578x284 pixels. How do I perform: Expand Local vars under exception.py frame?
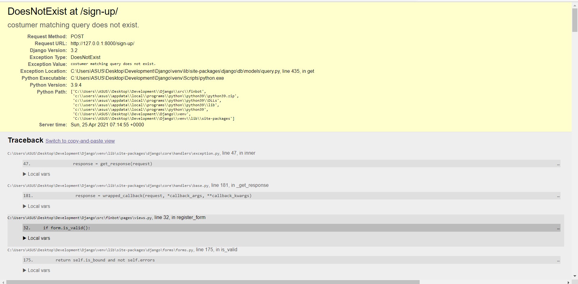[x=36, y=174]
